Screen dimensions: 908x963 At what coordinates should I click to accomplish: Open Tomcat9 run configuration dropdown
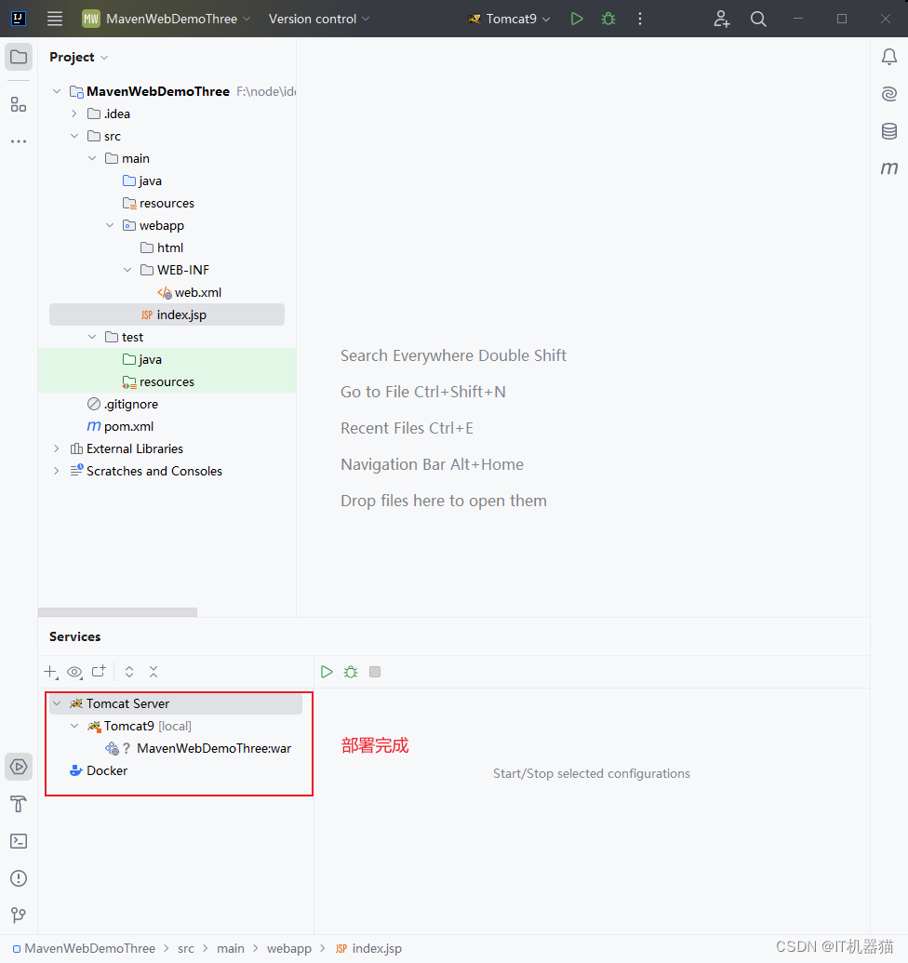click(x=508, y=19)
